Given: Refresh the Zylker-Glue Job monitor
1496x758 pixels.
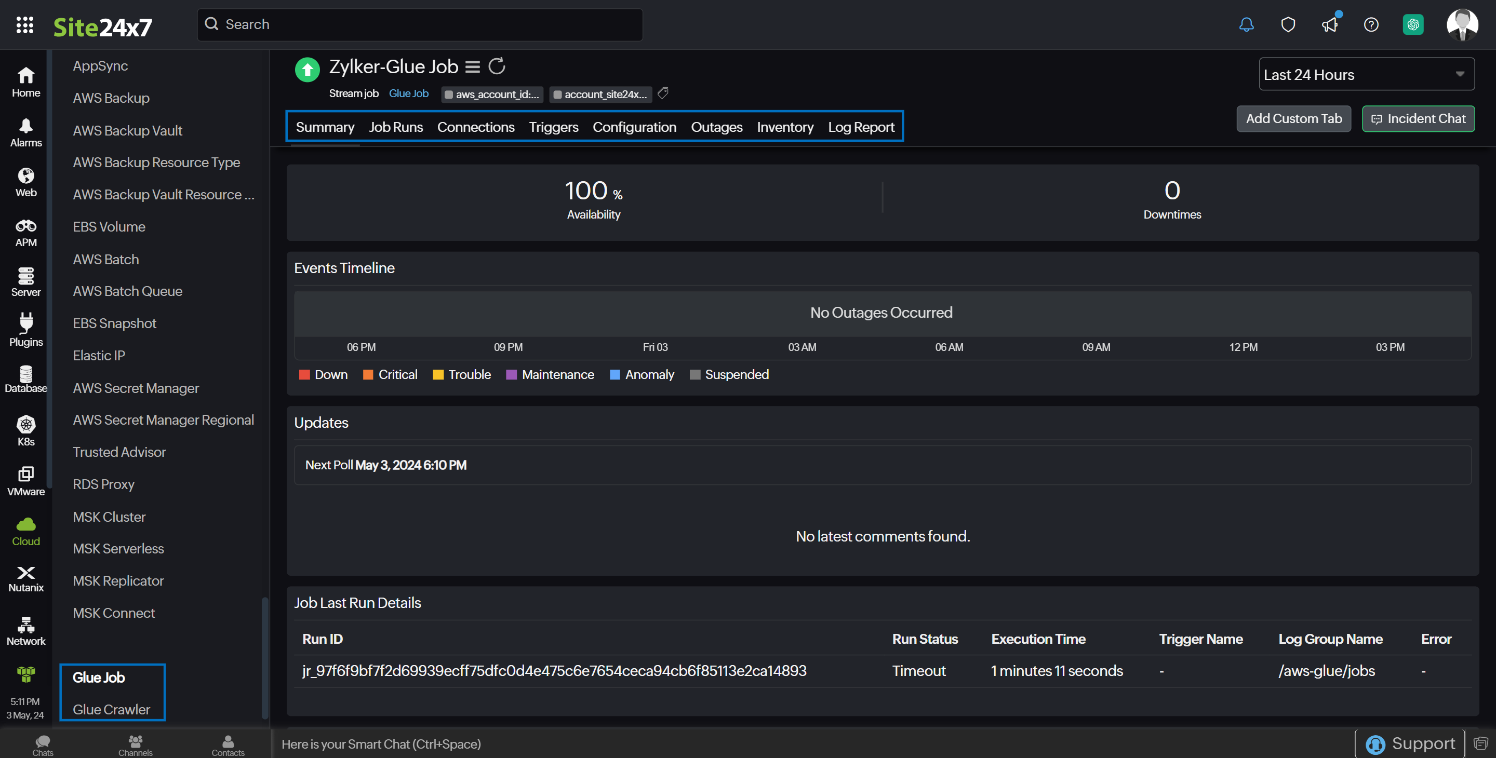Looking at the screenshot, I should tap(497, 67).
